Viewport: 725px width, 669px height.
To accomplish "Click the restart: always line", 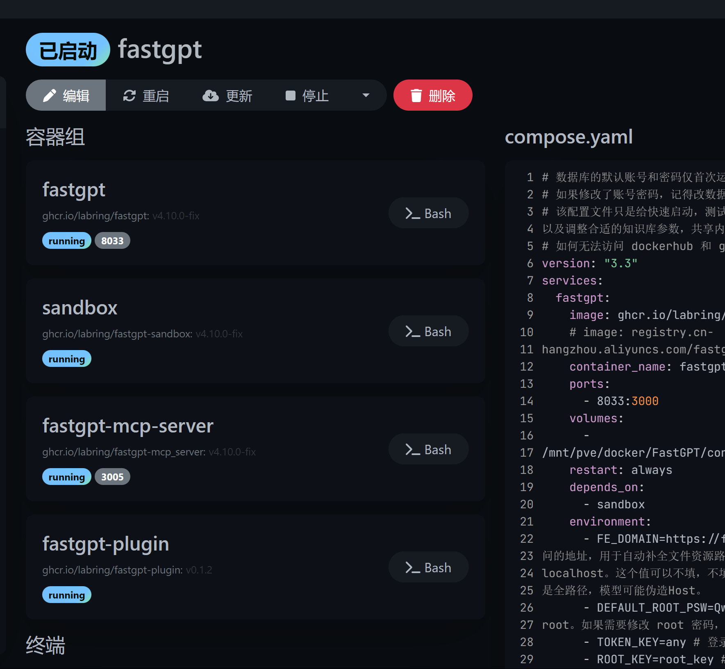I will pos(621,470).
